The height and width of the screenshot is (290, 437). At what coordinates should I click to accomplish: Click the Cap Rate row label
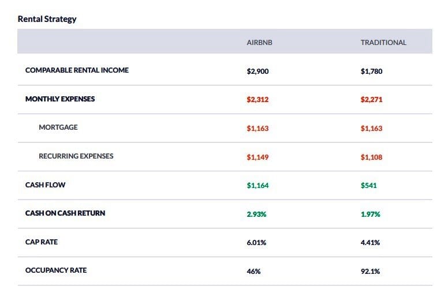pos(42,242)
